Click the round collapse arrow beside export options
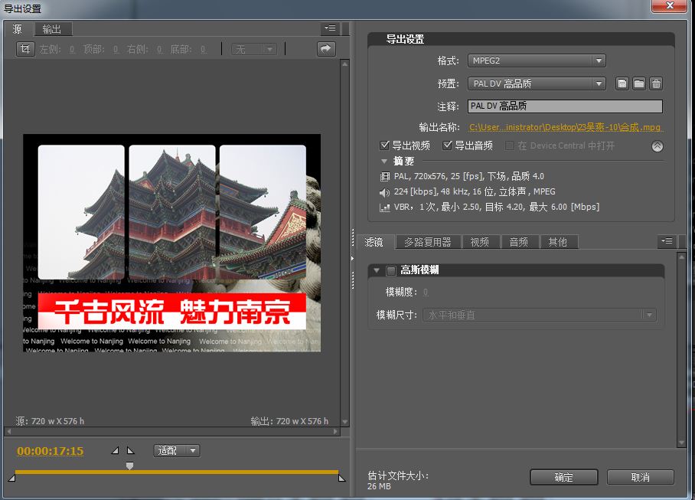Image resolution: width=695 pixels, height=500 pixels. click(657, 146)
